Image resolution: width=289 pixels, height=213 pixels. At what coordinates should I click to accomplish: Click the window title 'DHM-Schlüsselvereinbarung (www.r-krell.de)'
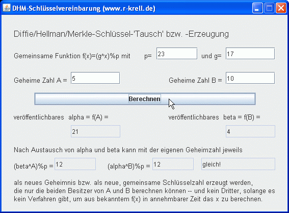(84, 8)
